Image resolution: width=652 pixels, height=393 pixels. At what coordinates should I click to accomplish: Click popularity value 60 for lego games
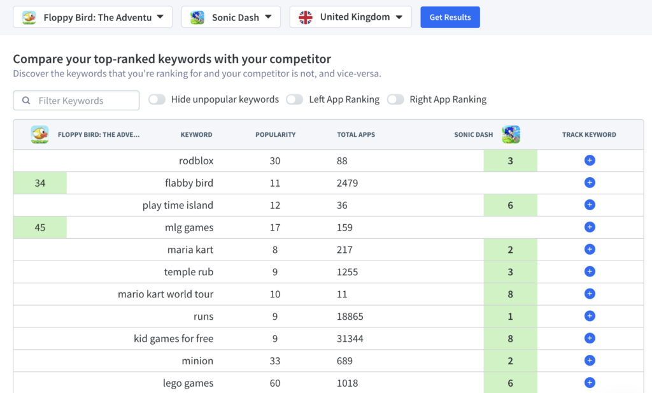click(275, 383)
